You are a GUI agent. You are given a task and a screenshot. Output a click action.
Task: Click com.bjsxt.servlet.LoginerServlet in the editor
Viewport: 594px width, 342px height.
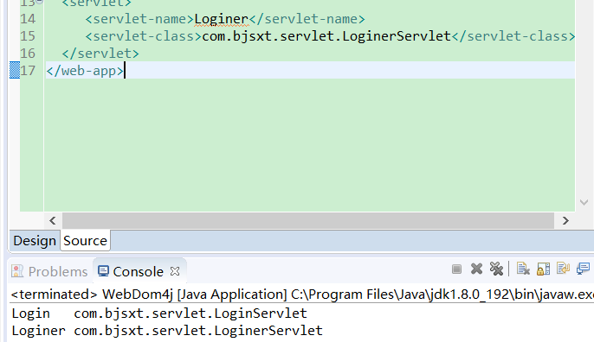click(326, 36)
